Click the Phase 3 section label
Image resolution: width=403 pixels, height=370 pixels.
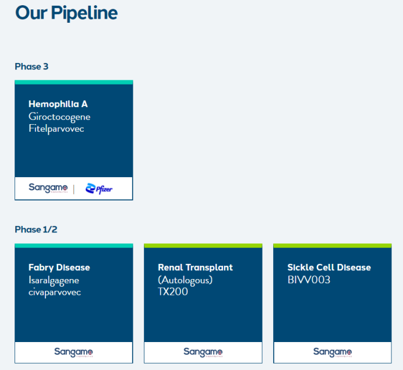tap(31, 66)
